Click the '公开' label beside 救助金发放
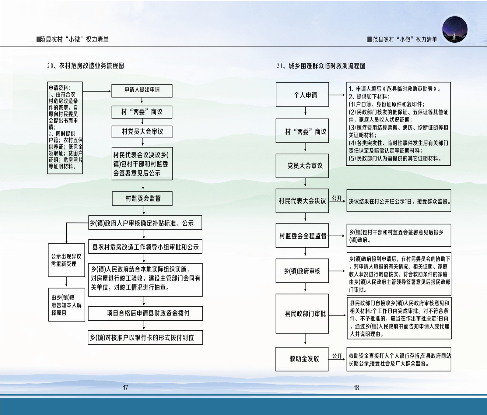The height and width of the screenshot is (415, 487). 337,356
